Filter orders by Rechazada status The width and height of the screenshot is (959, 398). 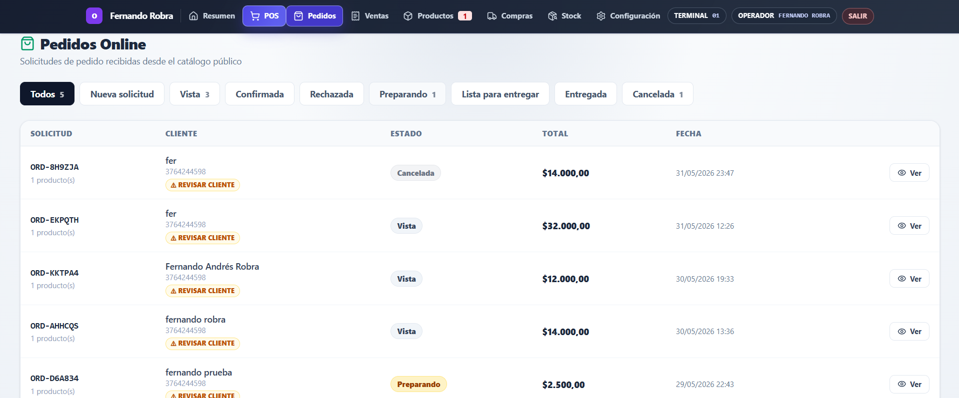[331, 94]
